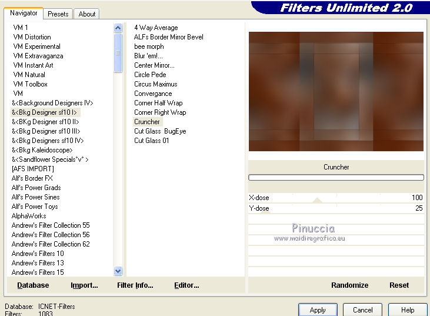
Task: Randomize the filter settings
Action: point(349,285)
